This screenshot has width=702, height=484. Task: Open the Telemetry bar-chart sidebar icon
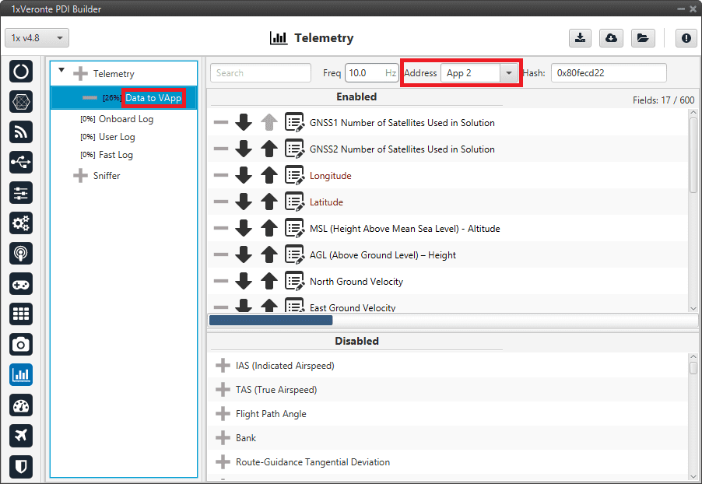click(21, 375)
